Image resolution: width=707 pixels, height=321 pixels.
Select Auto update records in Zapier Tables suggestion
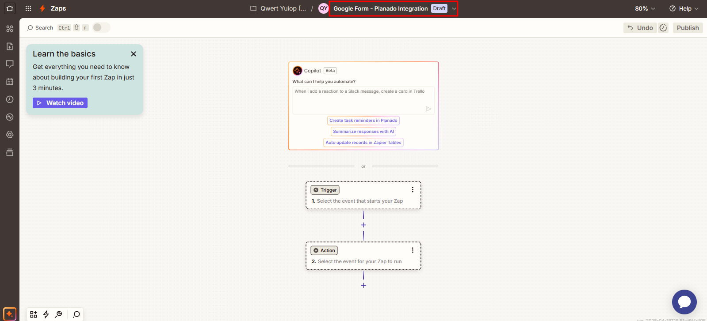pos(363,143)
